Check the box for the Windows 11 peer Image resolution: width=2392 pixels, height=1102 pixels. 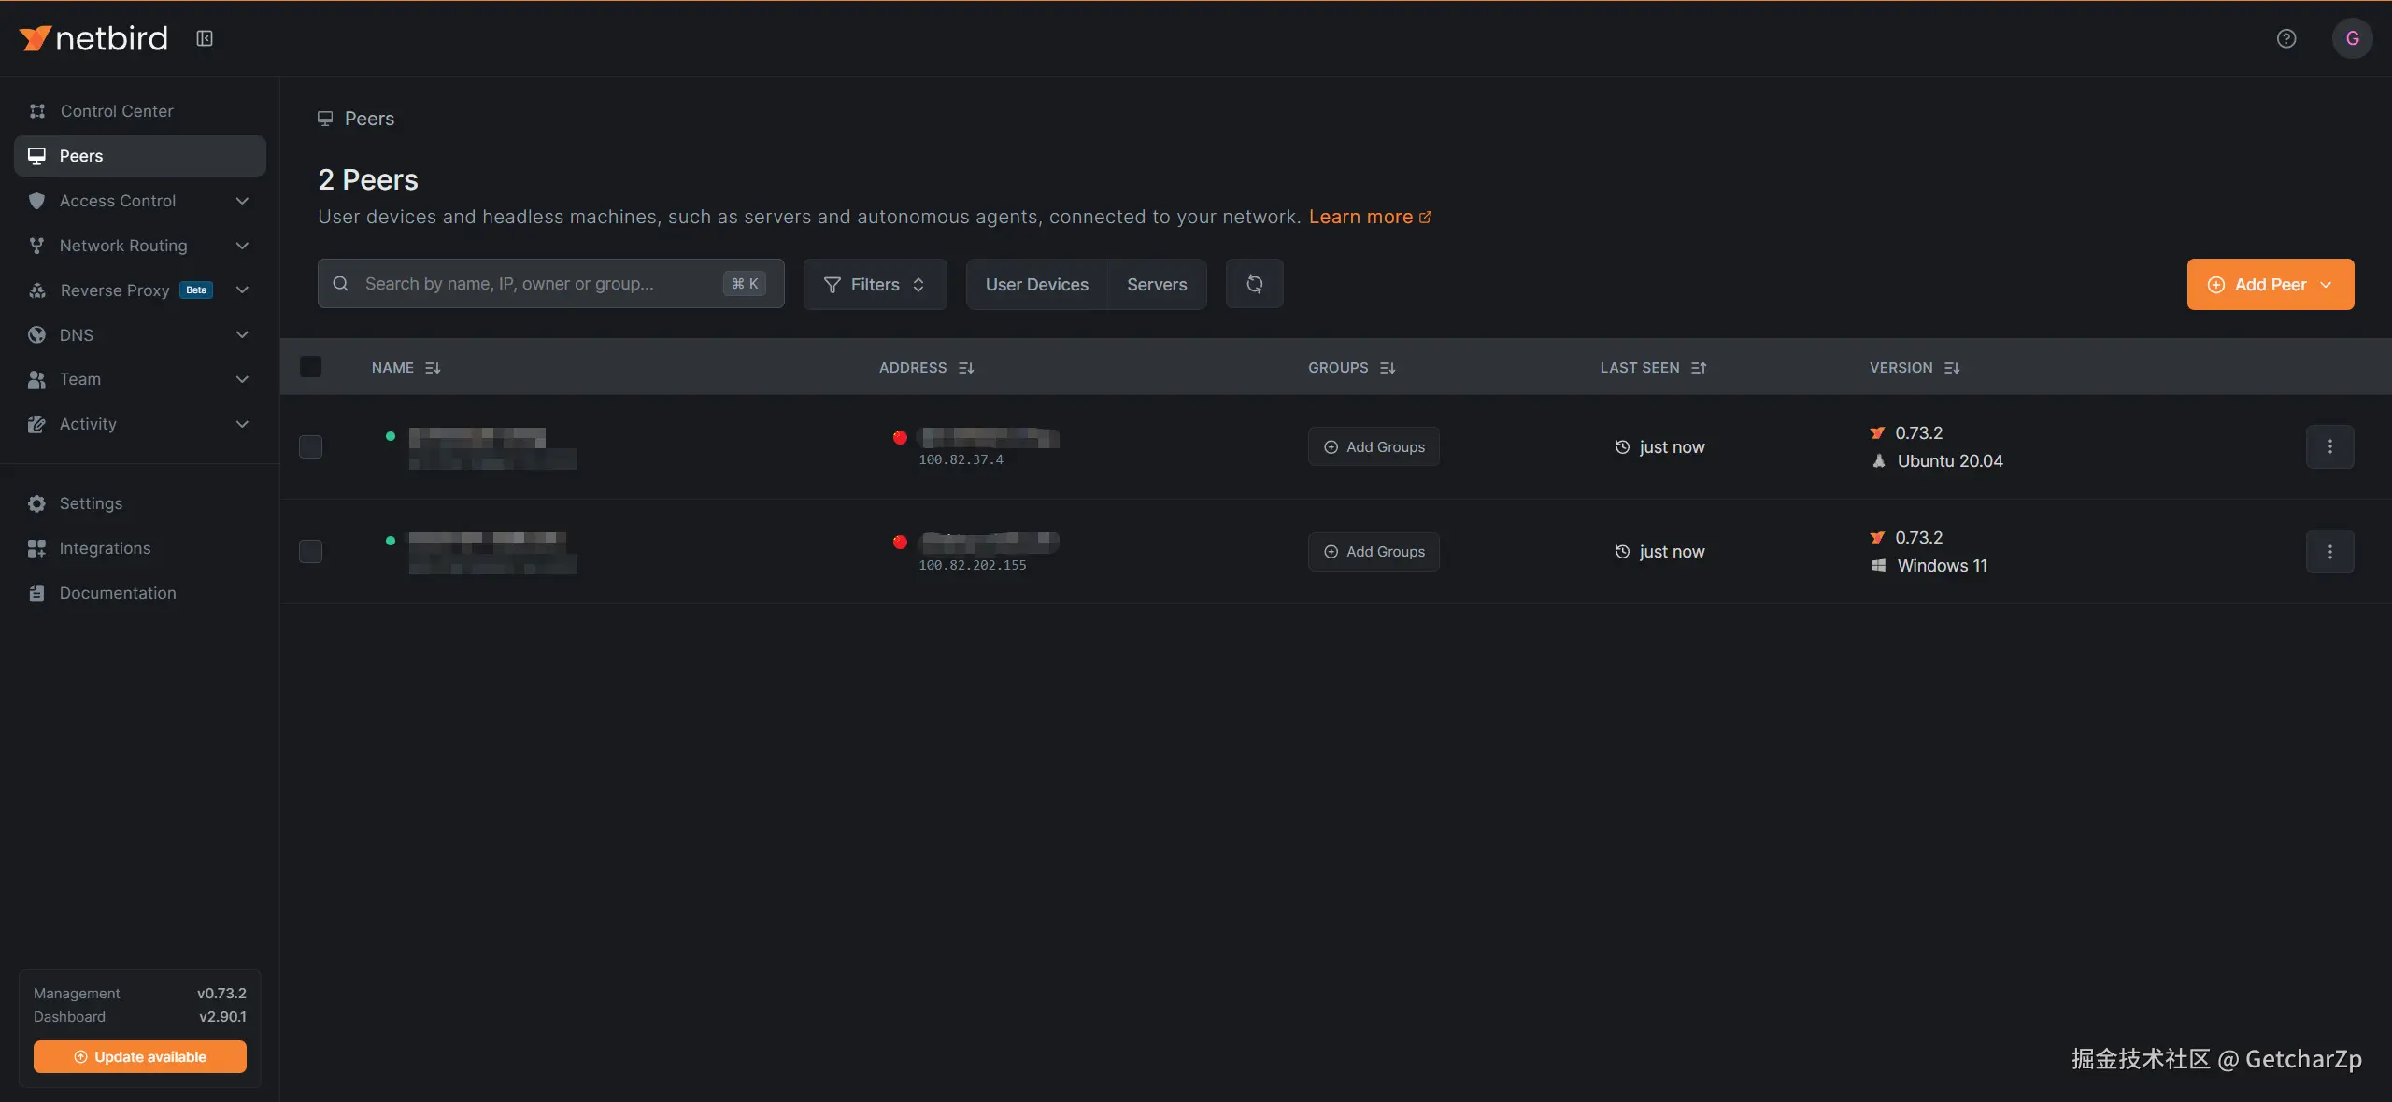pyautogui.click(x=311, y=552)
